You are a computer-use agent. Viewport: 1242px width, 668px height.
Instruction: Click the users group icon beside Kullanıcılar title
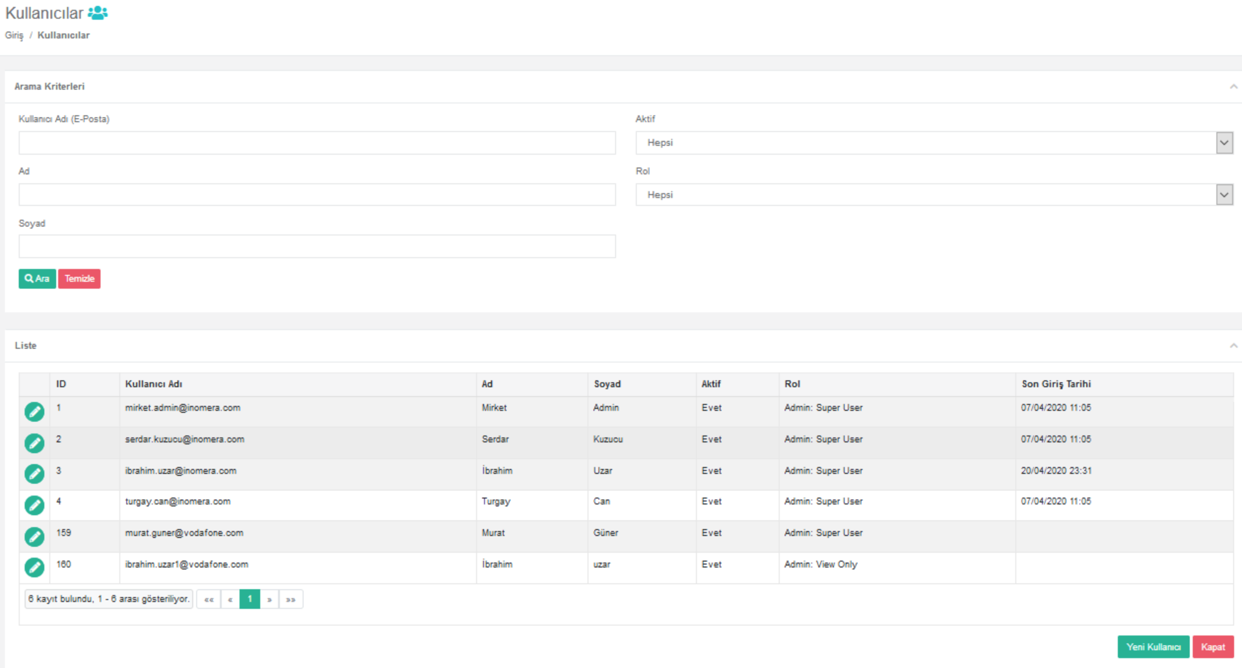coord(98,13)
